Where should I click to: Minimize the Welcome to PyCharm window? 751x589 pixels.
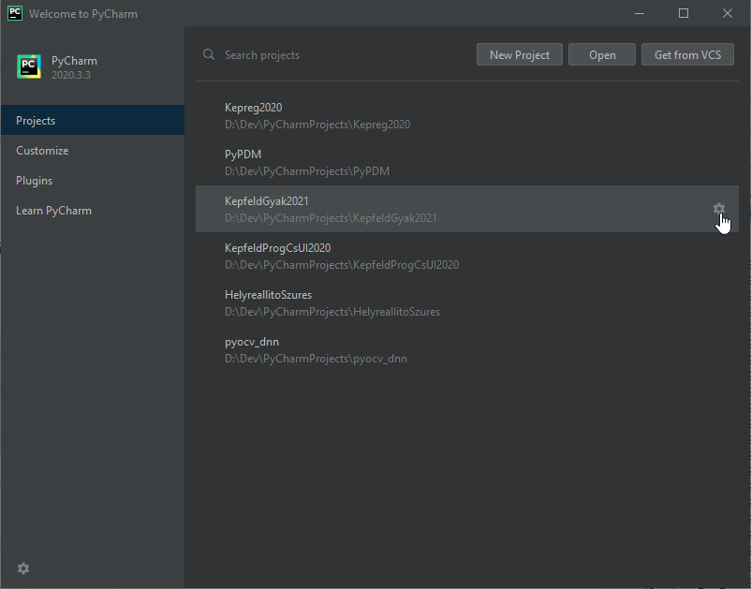640,13
